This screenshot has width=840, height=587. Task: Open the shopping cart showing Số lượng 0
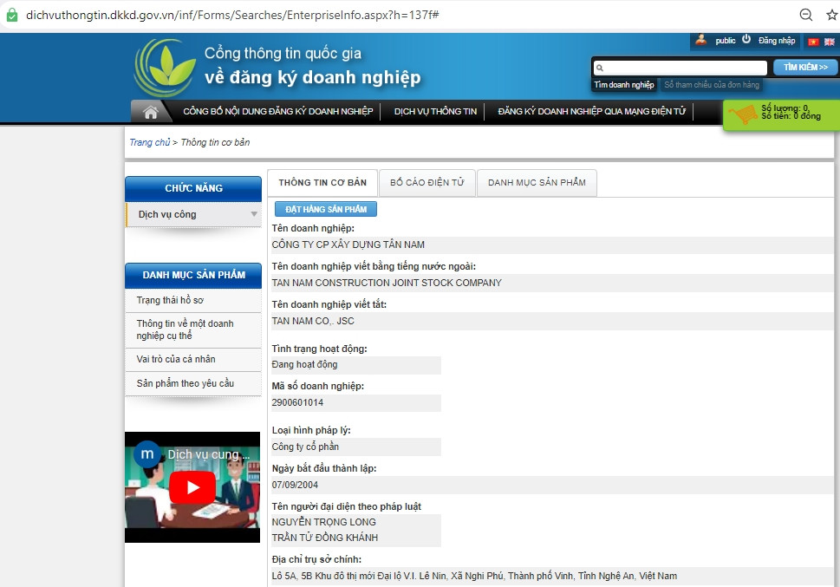pos(778,115)
